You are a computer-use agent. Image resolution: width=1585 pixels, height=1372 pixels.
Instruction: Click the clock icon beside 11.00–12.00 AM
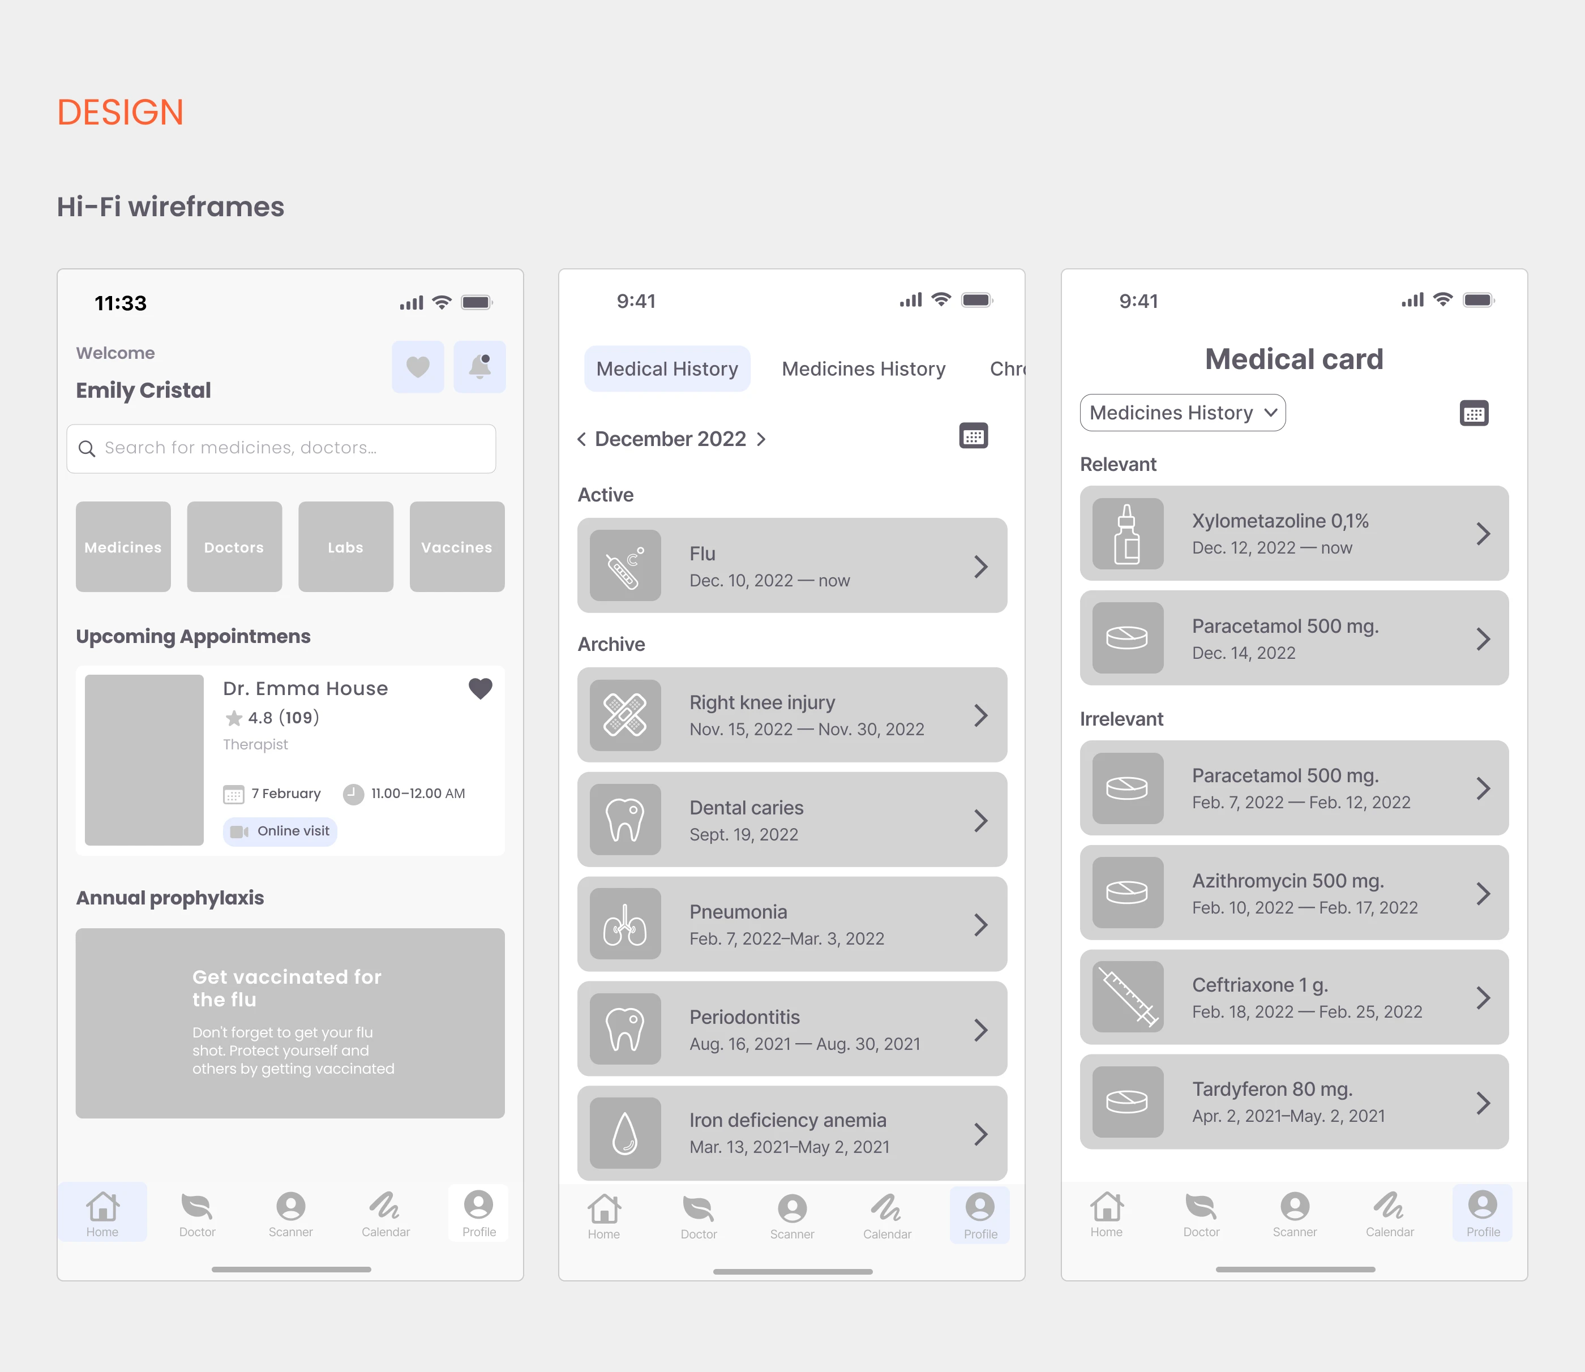(x=353, y=794)
